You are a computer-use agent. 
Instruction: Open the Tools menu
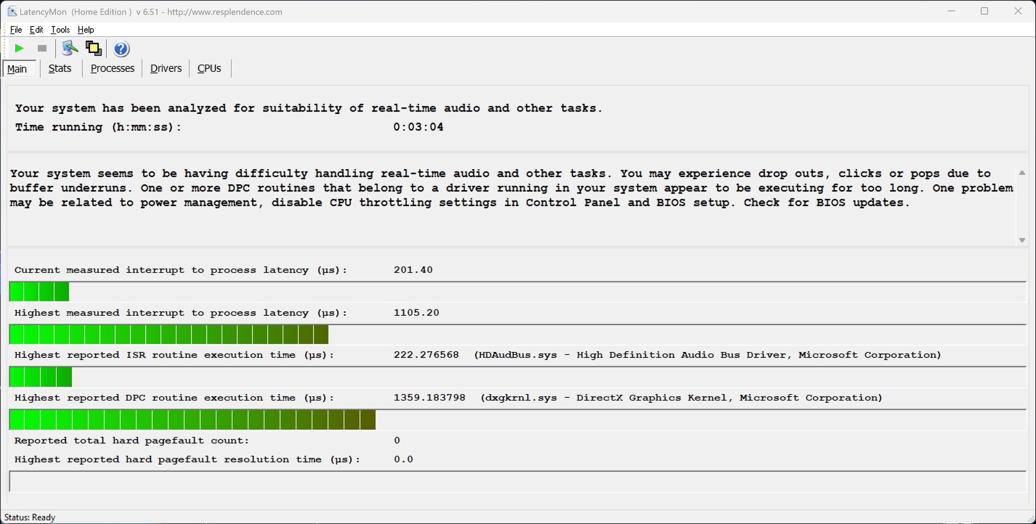(60, 30)
